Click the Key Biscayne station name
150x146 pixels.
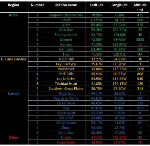point(66,64)
